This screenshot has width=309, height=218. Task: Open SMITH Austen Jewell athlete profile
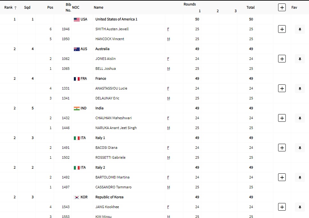click(x=112, y=29)
